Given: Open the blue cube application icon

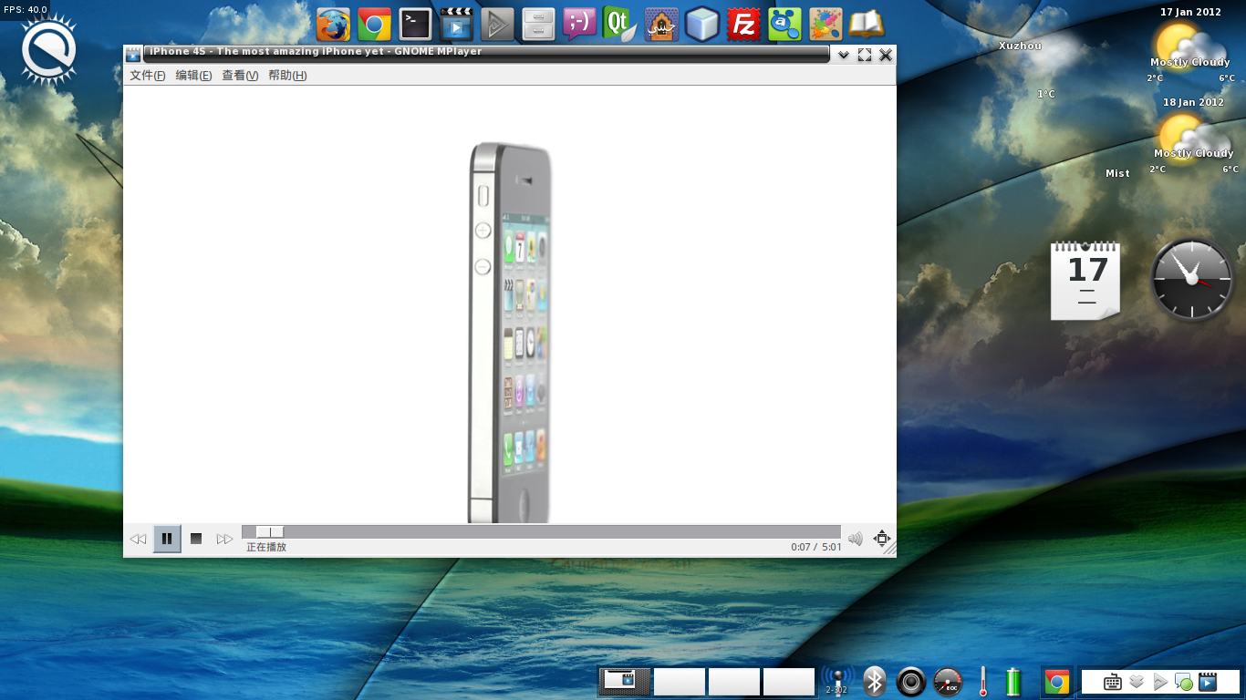Looking at the screenshot, I should tap(702, 25).
